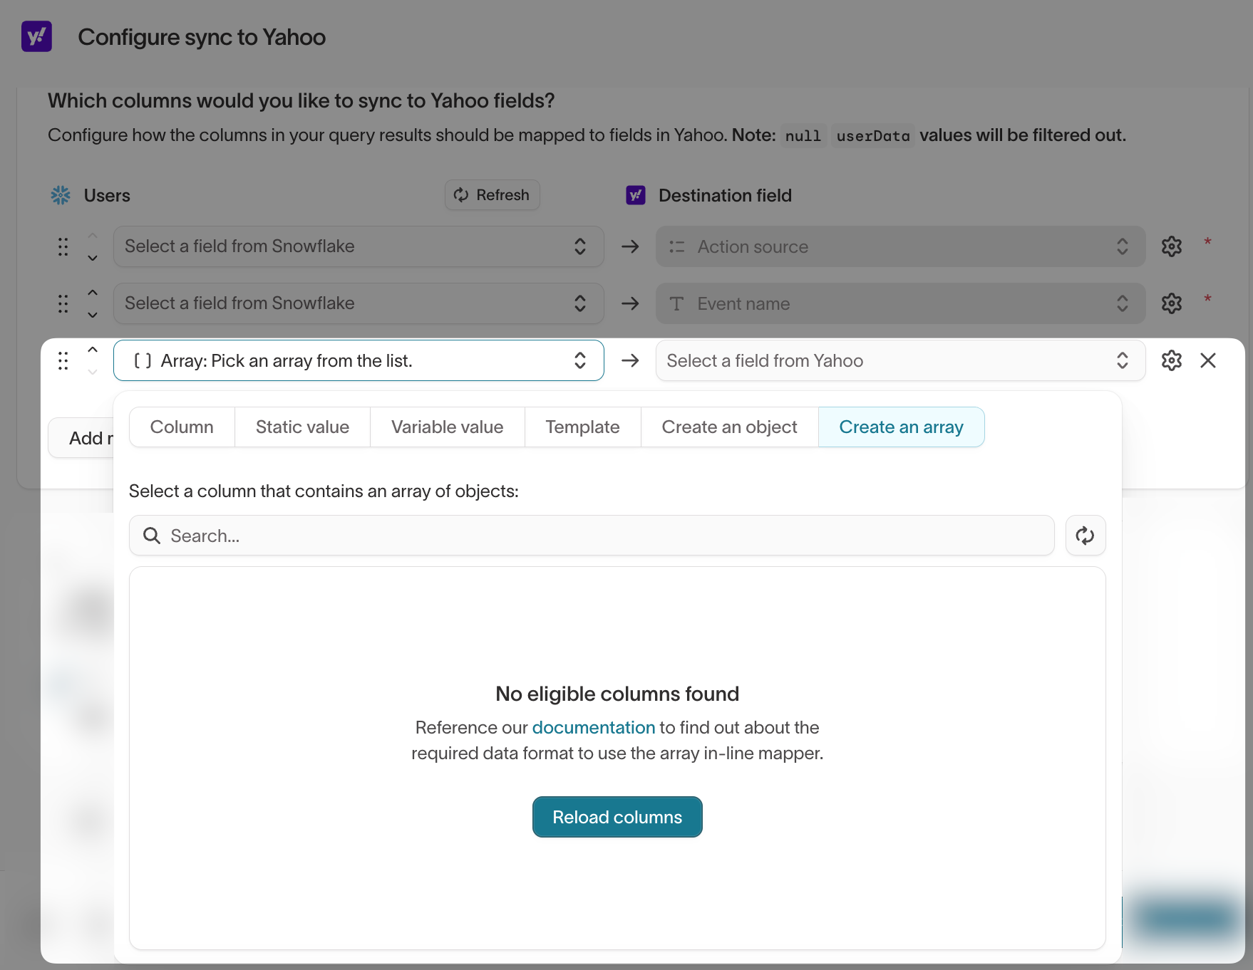Move Event name row down
The image size is (1253, 970).
click(93, 315)
